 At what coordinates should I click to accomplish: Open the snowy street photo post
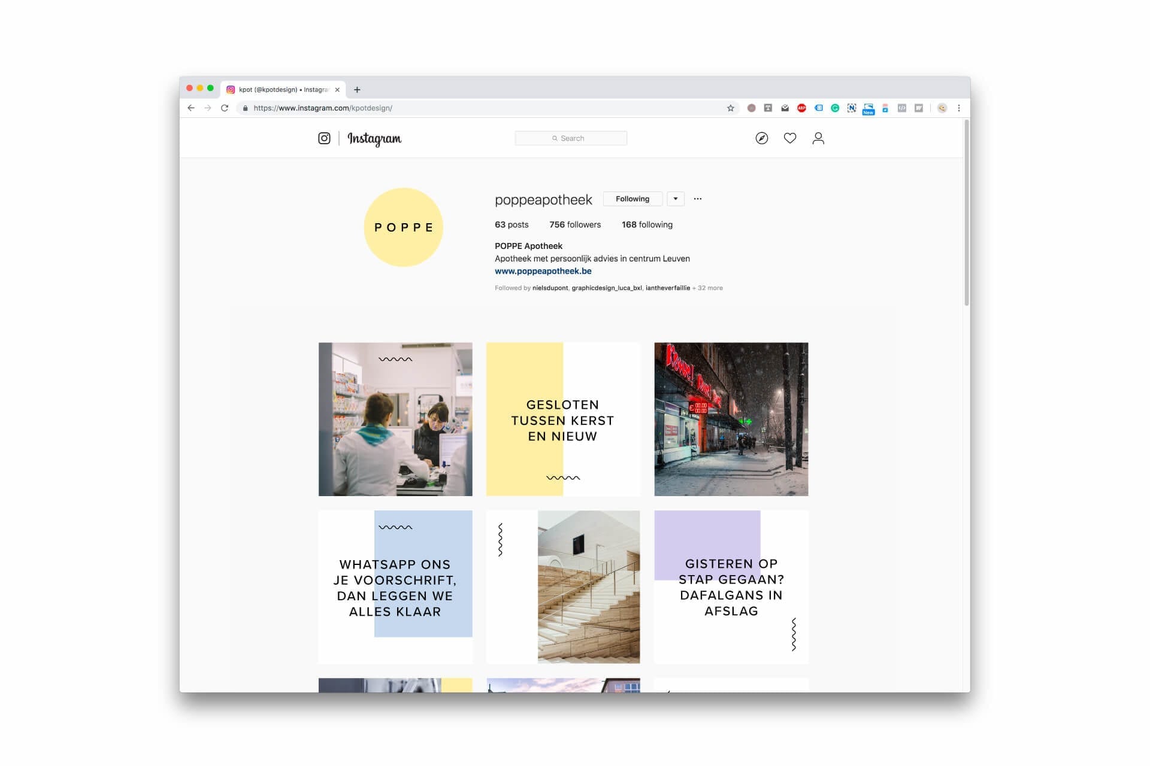coord(731,419)
